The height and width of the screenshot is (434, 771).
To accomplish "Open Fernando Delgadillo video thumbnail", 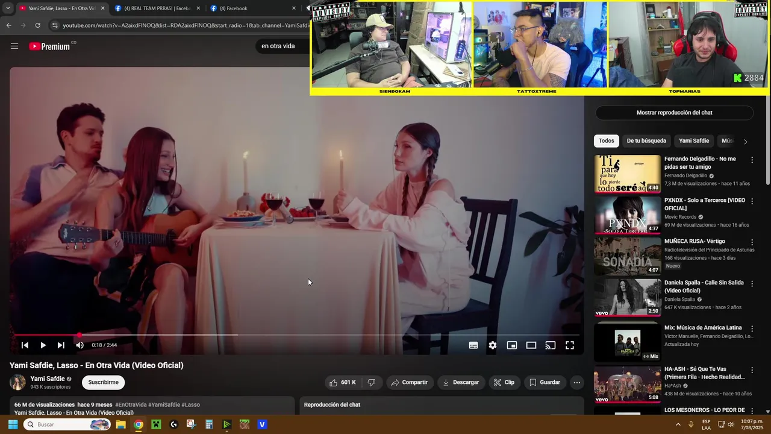I will click(x=627, y=174).
